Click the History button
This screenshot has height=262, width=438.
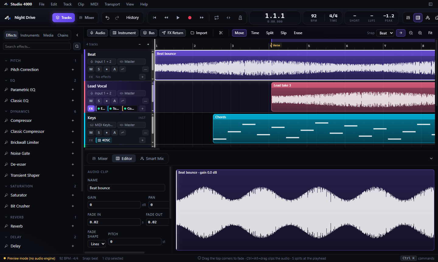pyautogui.click(x=133, y=18)
